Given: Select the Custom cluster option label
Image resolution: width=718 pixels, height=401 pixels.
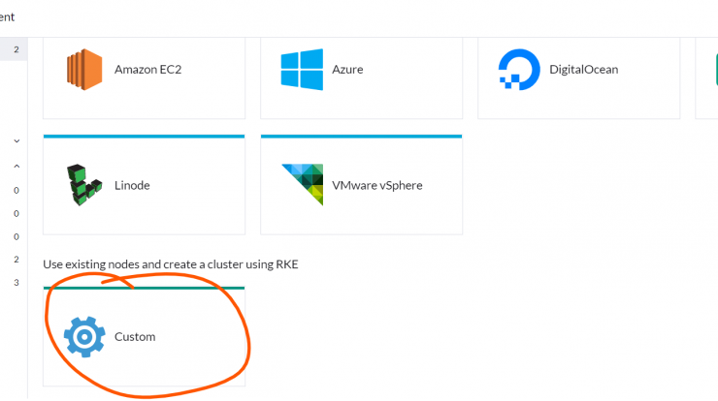Looking at the screenshot, I should [135, 336].
